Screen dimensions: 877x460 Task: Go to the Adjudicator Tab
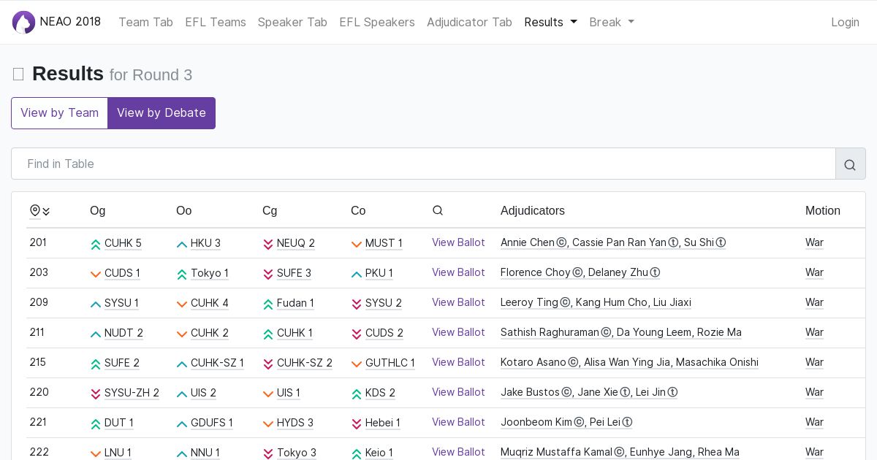[469, 22]
